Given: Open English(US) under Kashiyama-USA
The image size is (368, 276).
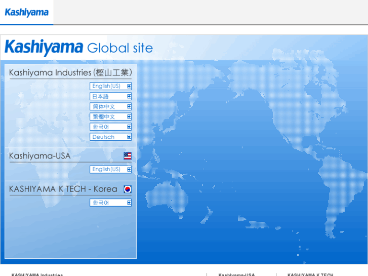Looking at the screenshot, I should pos(110,169).
